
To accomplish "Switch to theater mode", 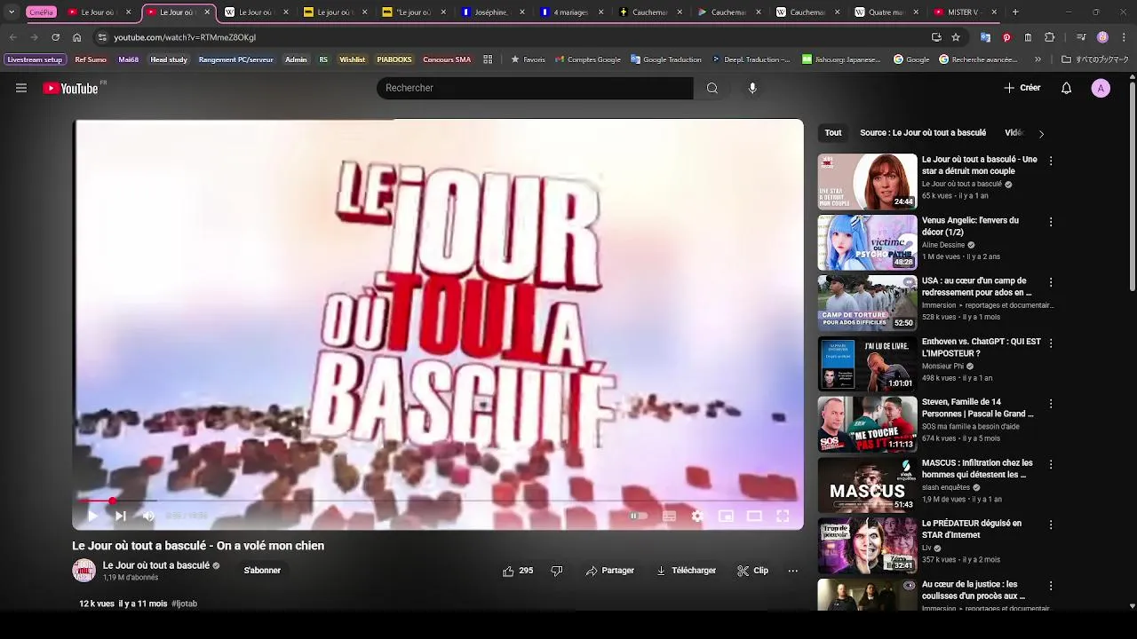I will pyautogui.click(x=754, y=516).
